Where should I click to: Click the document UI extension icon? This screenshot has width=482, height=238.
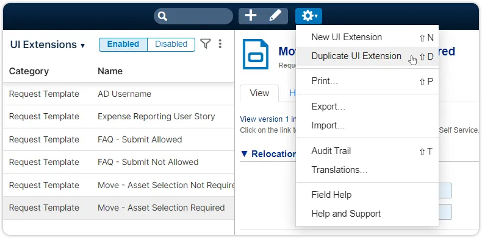pos(256,54)
